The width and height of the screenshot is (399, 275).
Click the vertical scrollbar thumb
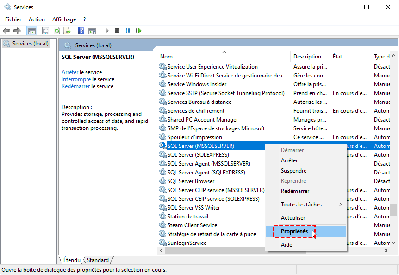pos(393,210)
